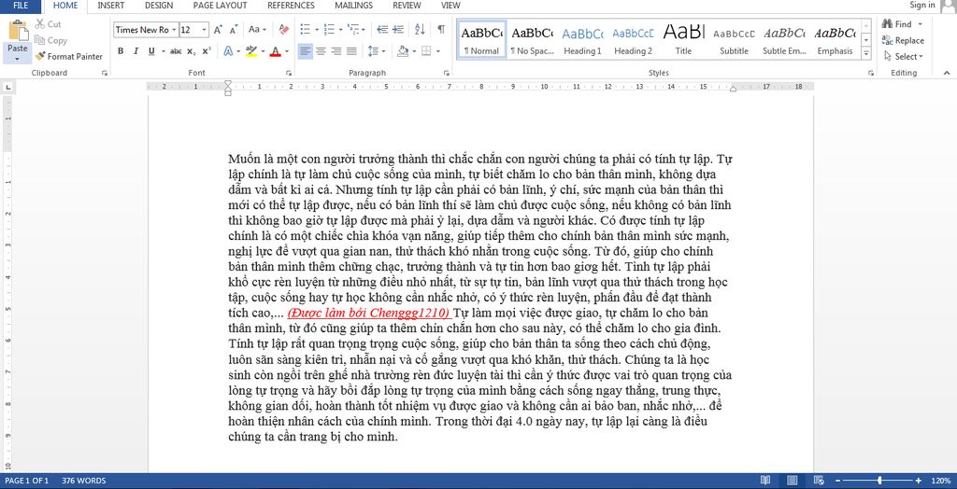This screenshot has width=957, height=489.
Task: Open the font color dropdown arrow
Action: coord(287,51)
